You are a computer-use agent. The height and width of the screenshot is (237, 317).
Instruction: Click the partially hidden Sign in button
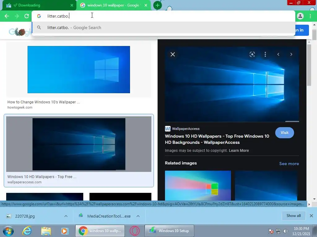(302, 30)
